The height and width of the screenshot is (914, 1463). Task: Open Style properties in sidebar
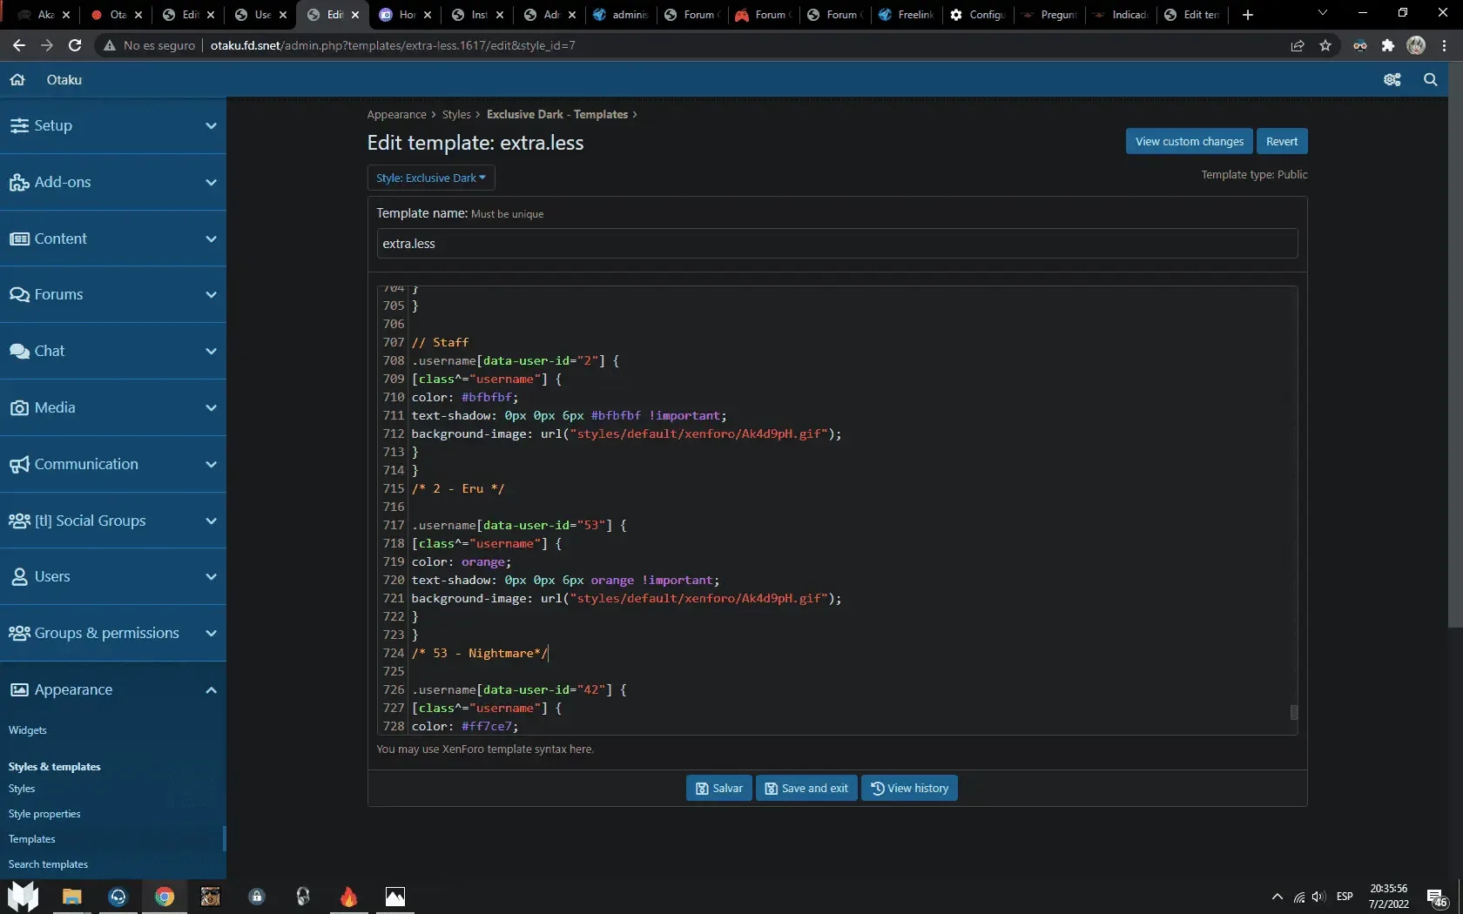[44, 814]
